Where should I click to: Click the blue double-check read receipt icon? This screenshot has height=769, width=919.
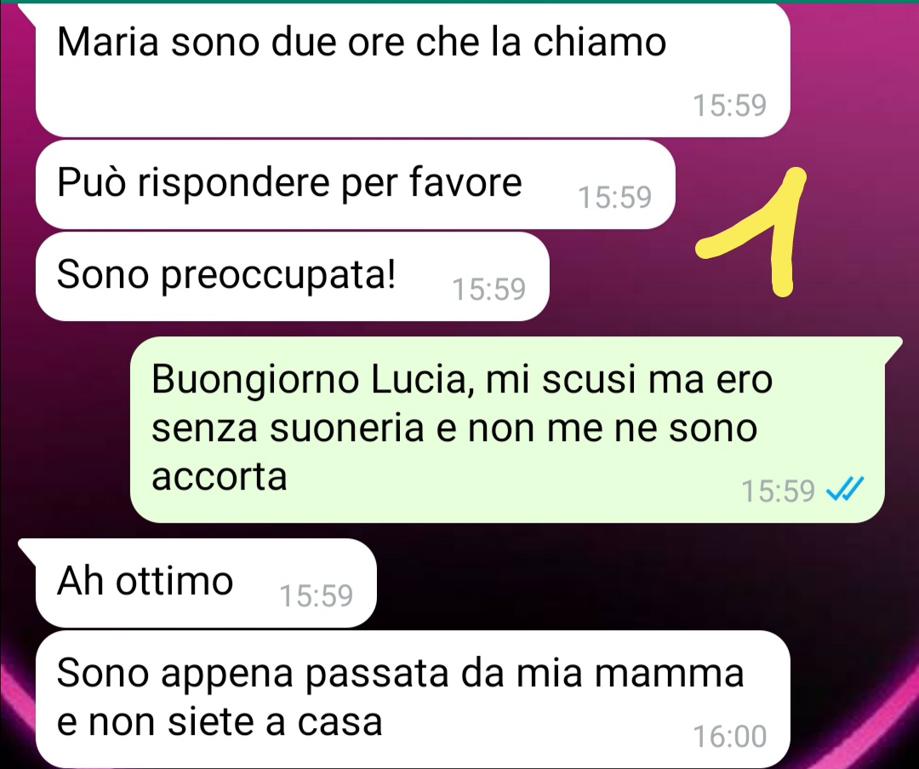coord(845,489)
